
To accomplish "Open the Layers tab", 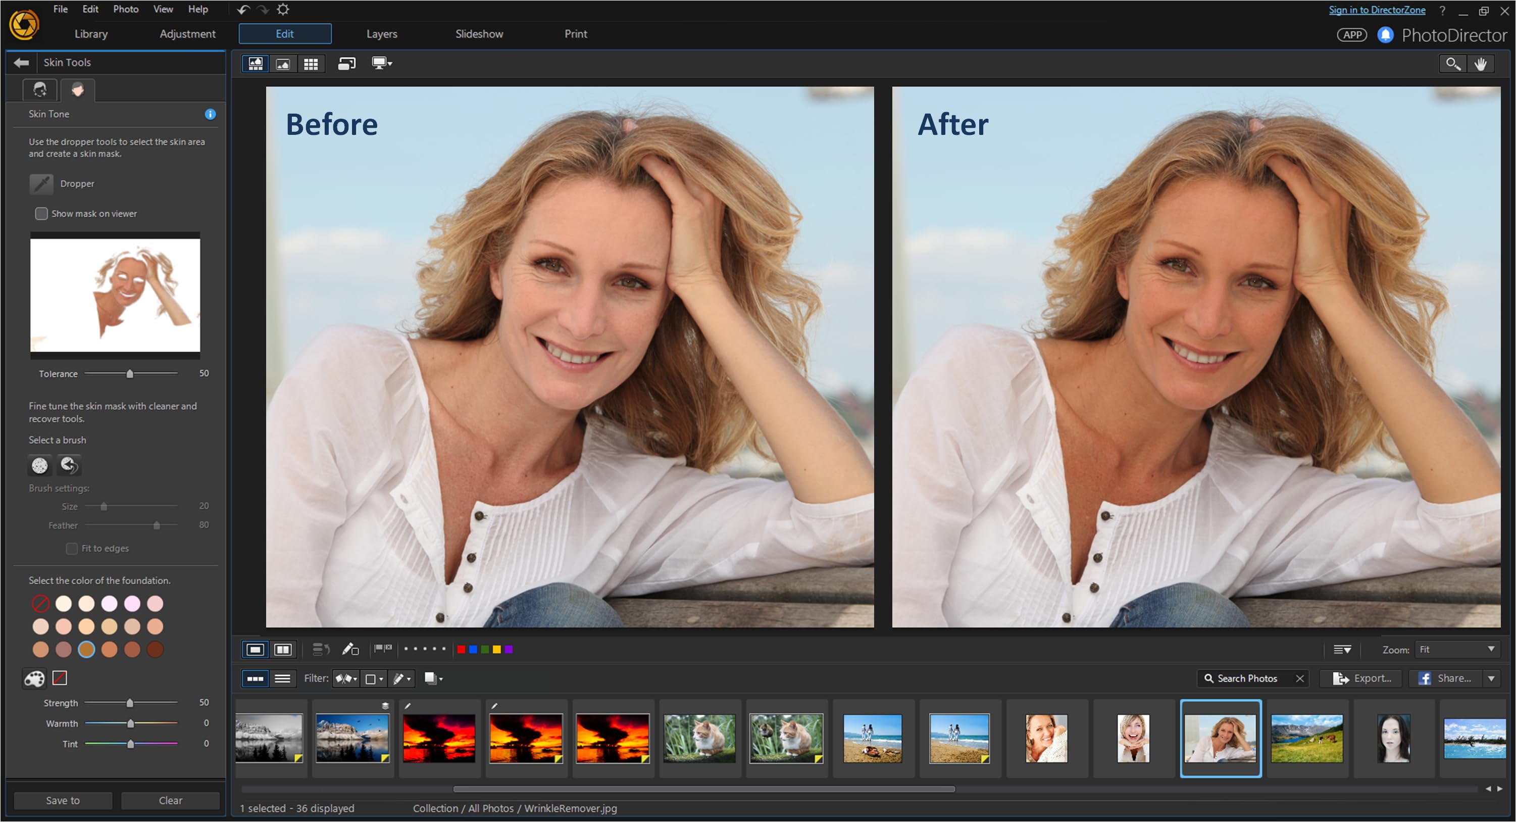I will [x=381, y=34].
